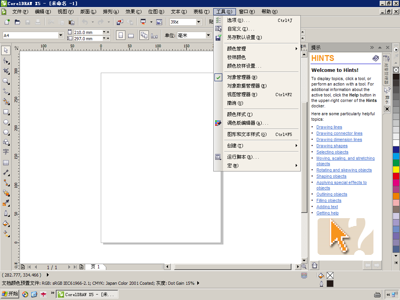The height and width of the screenshot is (300, 400).
Task: Click the Import toolbar icon
Action: [x=120, y=22]
